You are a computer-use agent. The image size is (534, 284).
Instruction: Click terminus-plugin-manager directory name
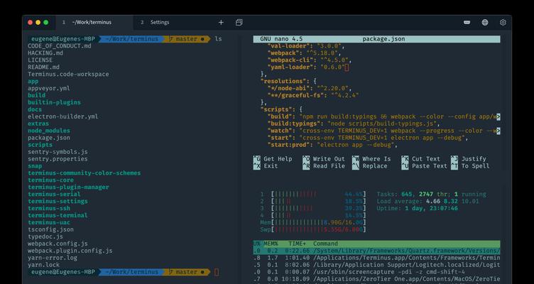68,187
